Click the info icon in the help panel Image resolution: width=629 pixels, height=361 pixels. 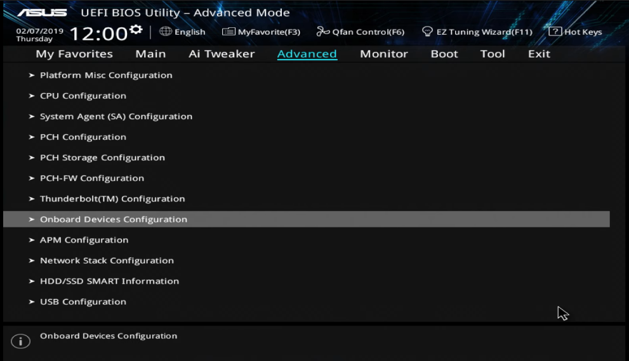(x=21, y=341)
